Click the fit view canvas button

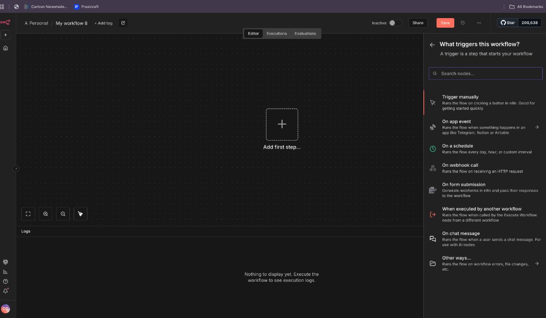28,214
